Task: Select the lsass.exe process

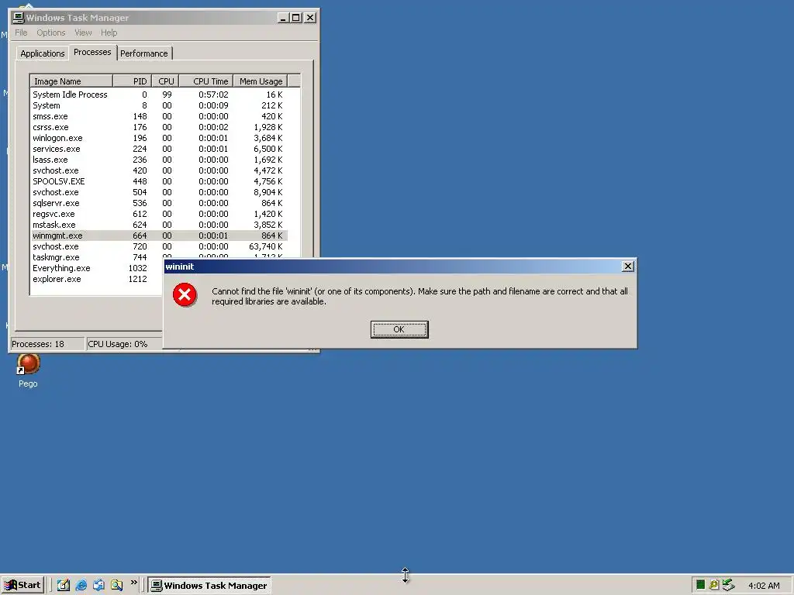Action: click(159, 160)
